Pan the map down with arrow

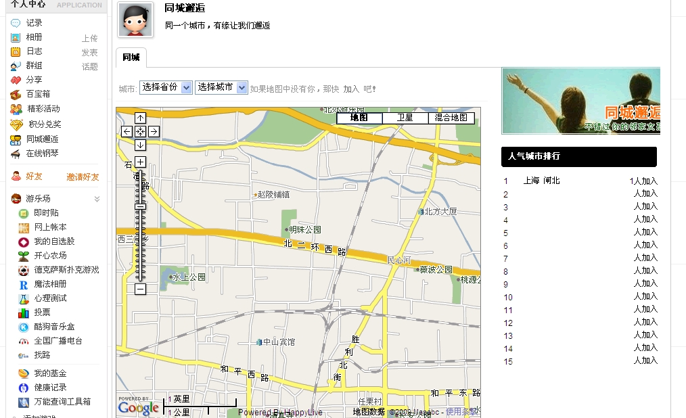coord(140,145)
